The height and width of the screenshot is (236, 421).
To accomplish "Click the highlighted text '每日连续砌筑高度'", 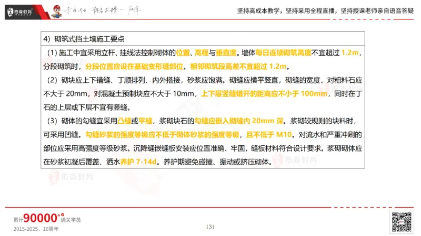I will 283,53.
